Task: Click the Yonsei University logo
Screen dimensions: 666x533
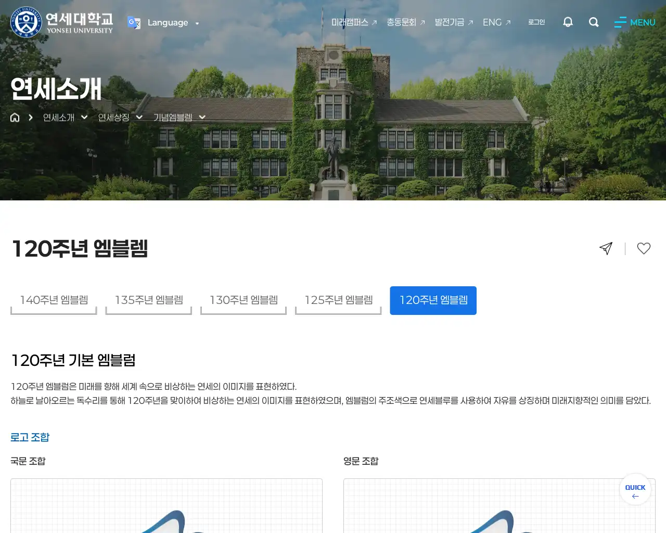Action: [x=61, y=22]
